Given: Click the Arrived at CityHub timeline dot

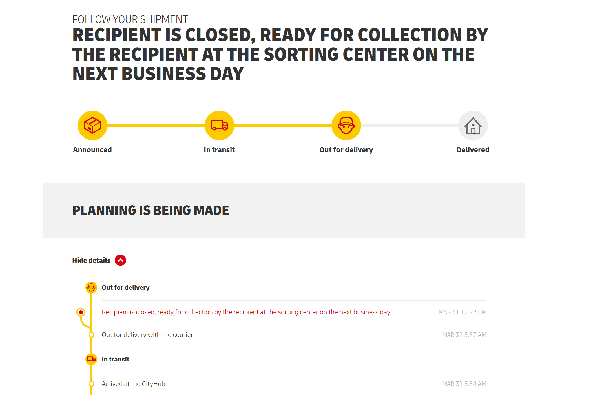Looking at the screenshot, I should click(x=91, y=384).
